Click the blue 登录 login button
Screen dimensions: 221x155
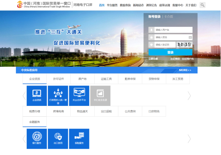click(170, 52)
